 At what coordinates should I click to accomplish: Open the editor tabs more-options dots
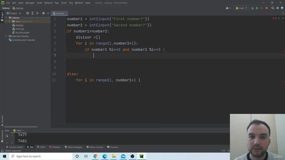pyautogui.click(x=283, y=13)
